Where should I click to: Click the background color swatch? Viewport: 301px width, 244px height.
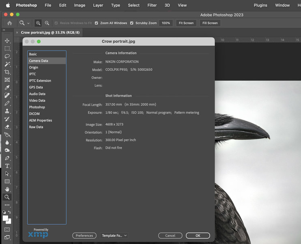[9, 222]
